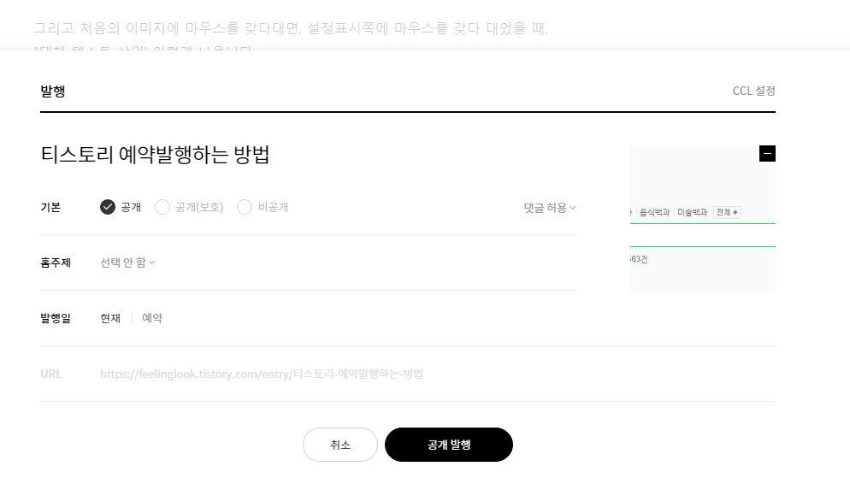Viewport: 850px width, 484px height.
Task: Click the post URL field
Action: click(x=262, y=374)
